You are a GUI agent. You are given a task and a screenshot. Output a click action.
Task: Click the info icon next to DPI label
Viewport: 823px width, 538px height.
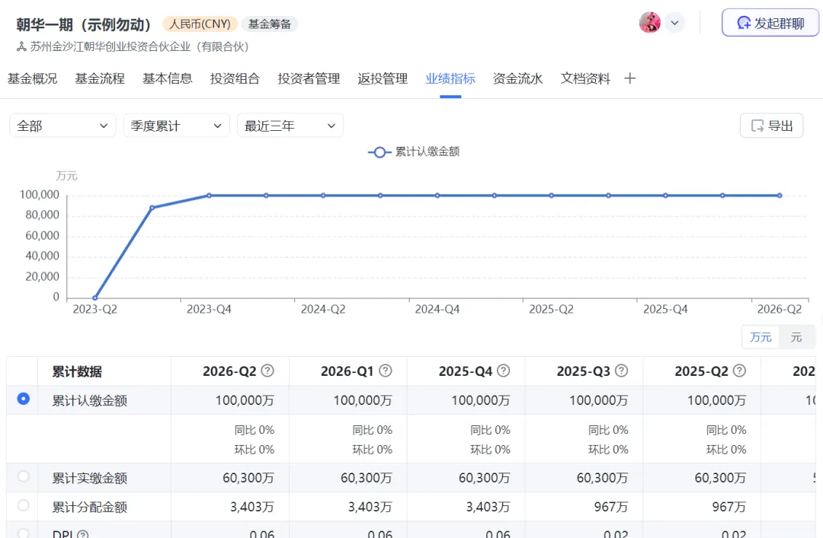(82, 533)
